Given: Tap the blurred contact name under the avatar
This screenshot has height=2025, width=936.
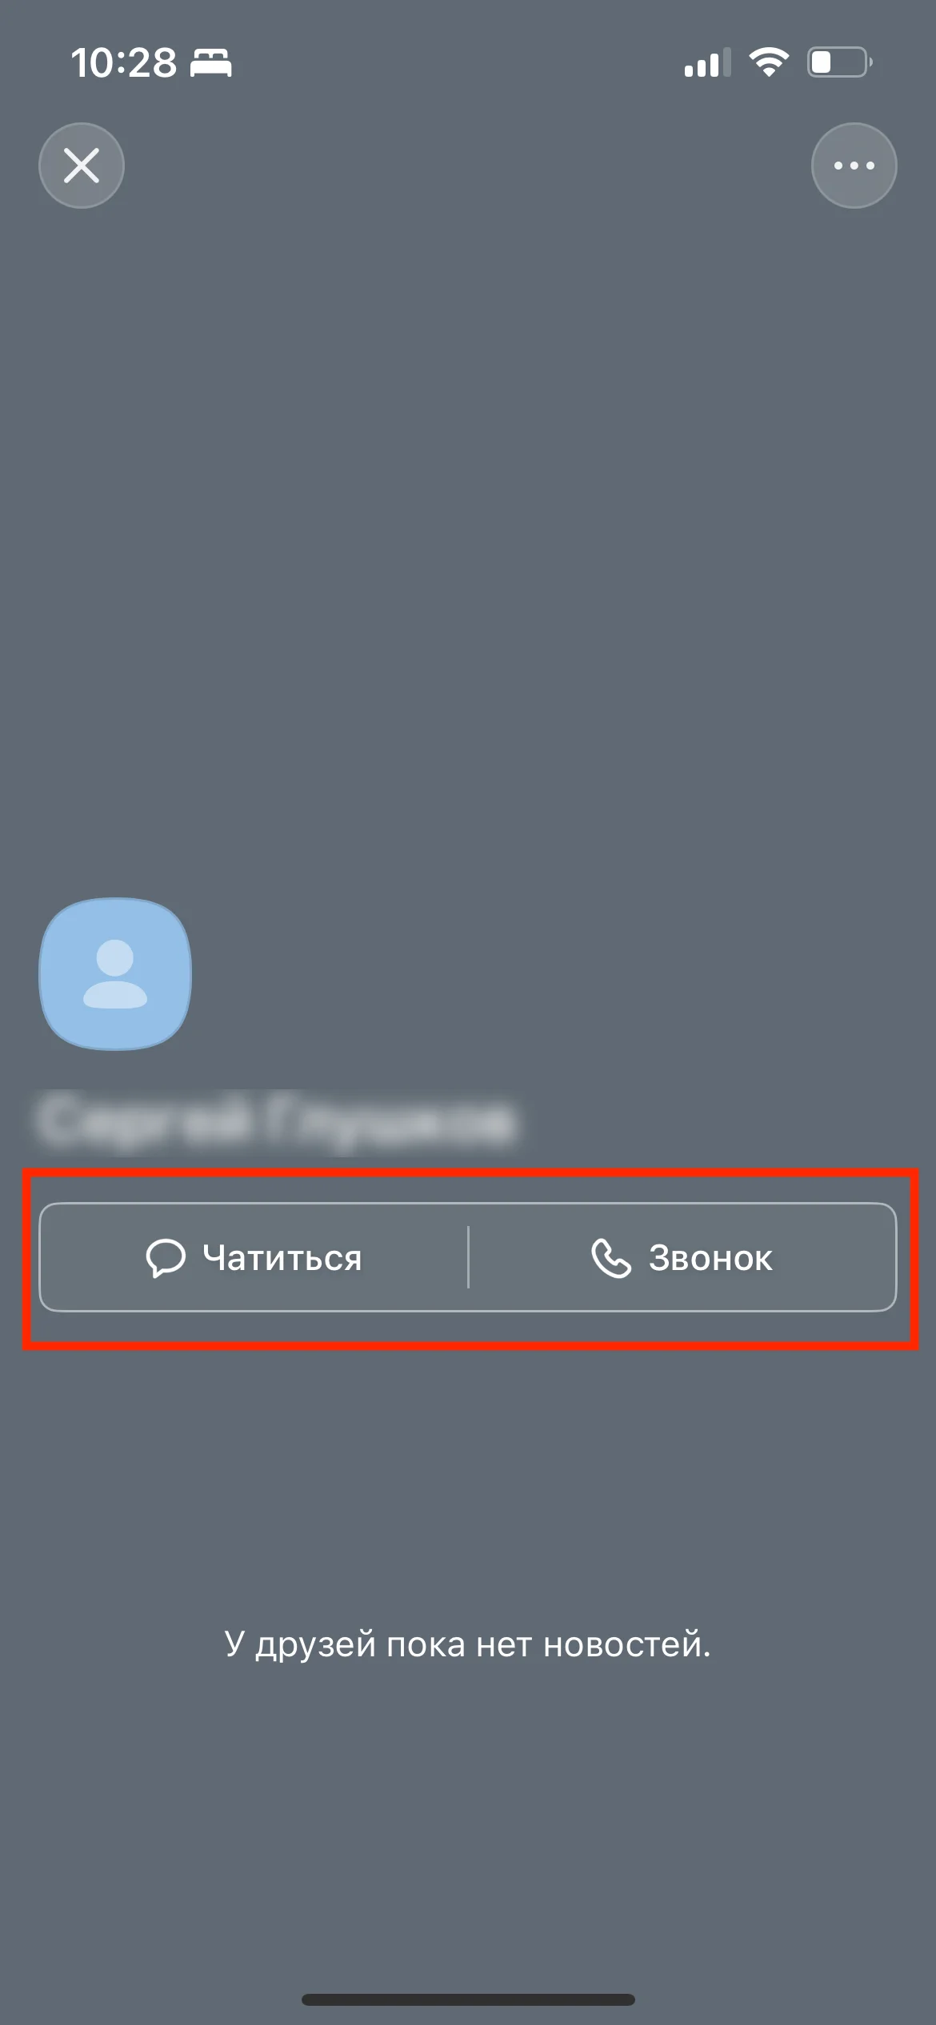Looking at the screenshot, I should (275, 1120).
